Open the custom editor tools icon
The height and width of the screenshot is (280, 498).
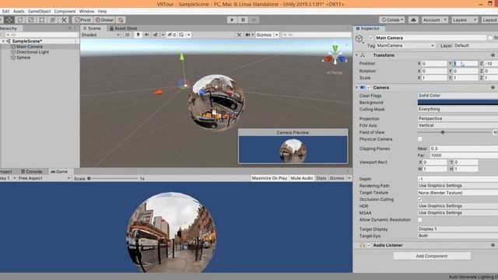64,19
